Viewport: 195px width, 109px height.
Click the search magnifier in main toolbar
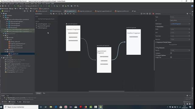78,6
